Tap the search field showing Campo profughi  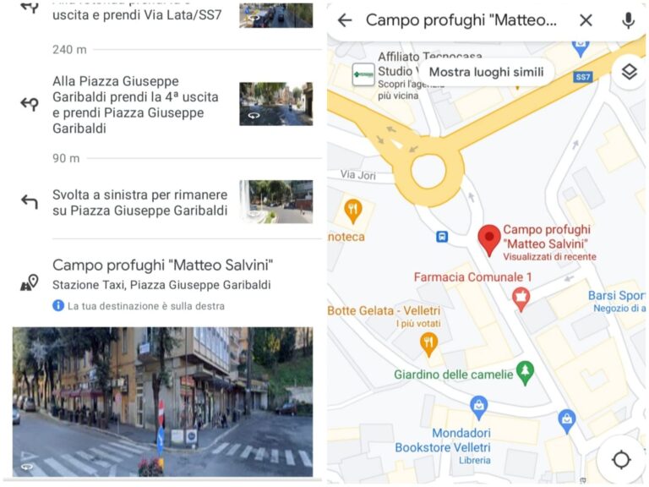click(x=461, y=20)
